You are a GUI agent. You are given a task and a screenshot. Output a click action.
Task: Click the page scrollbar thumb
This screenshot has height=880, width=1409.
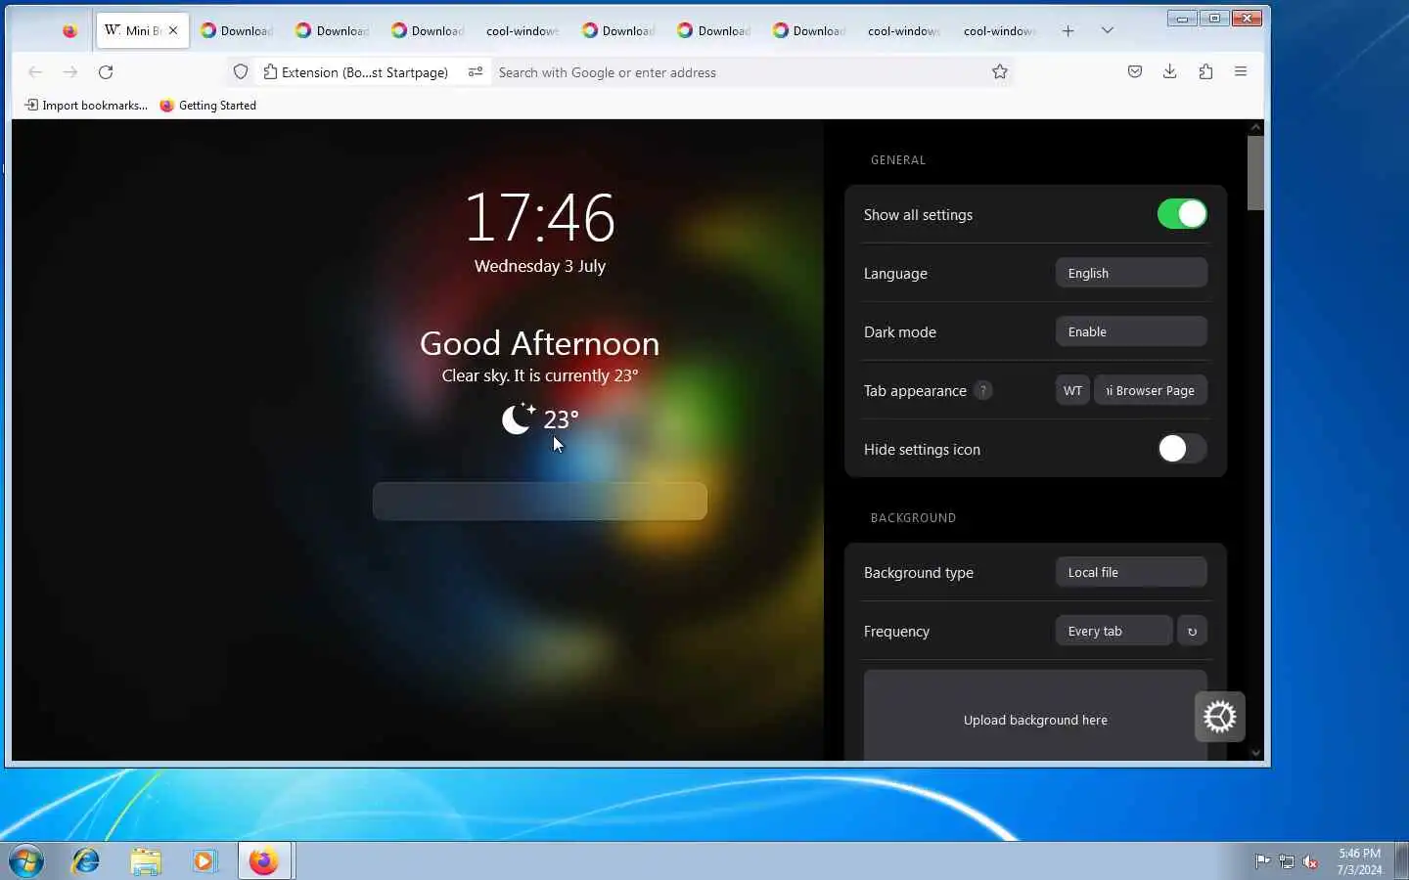[x=1255, y=172]
